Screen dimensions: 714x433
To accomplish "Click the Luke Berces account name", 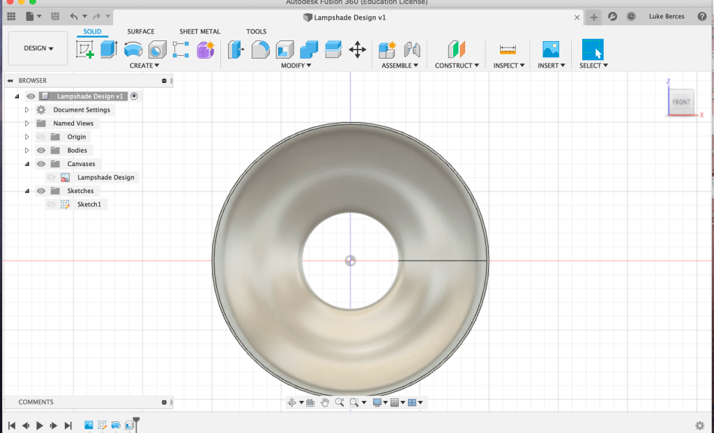I will point(666,17).
